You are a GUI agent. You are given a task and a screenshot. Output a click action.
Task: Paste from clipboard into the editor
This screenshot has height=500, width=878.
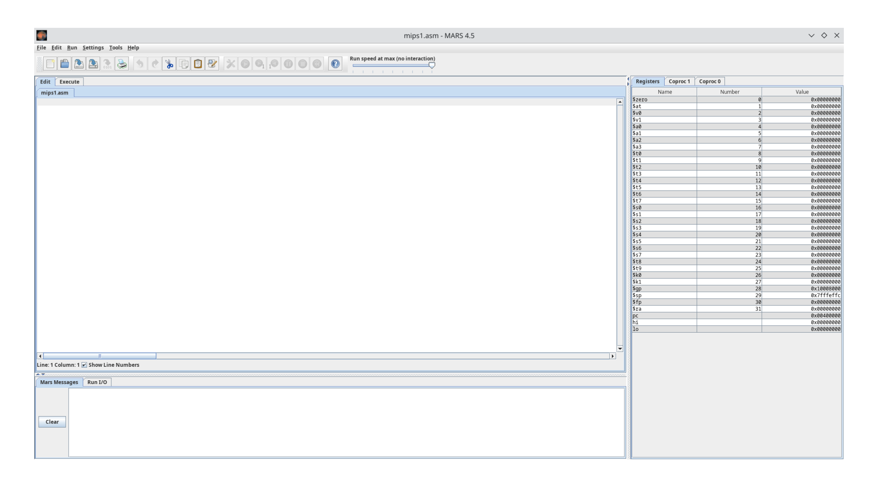[x=198, y=64]
